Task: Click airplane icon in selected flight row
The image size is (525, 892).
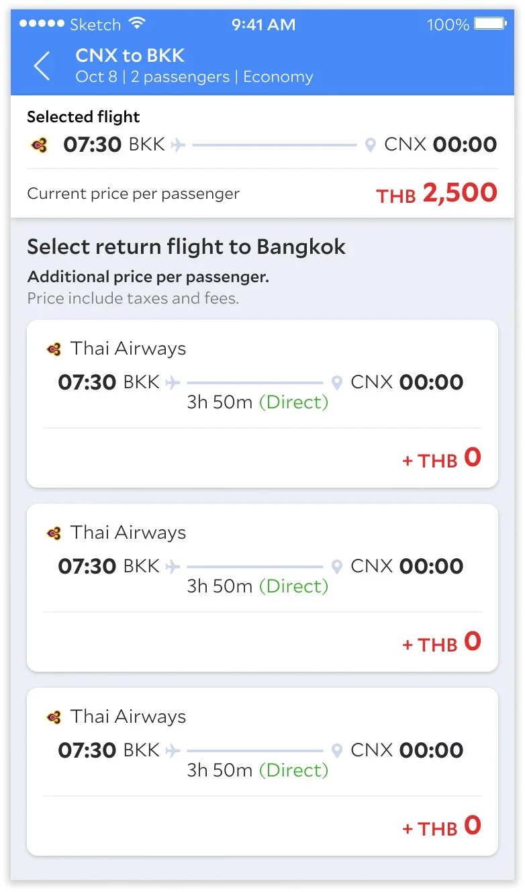Action: 178,144
